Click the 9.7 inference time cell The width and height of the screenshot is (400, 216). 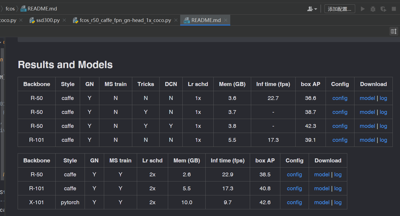[228, 202]
